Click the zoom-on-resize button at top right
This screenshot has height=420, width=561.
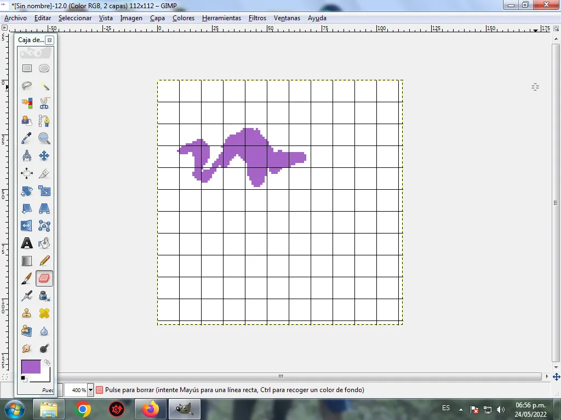point(557,28)
